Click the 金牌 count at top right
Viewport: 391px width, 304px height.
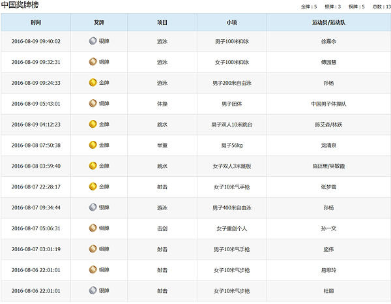309,7
